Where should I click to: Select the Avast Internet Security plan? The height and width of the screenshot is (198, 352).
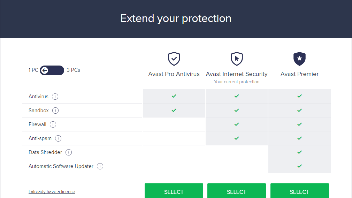pos(237,191)
